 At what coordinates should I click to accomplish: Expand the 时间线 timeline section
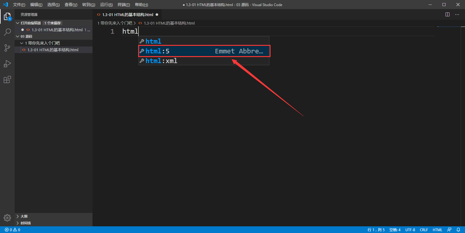coord(54,223)
